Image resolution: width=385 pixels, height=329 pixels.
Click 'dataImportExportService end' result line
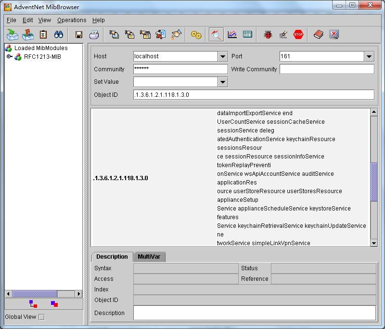tap(255, 113)
